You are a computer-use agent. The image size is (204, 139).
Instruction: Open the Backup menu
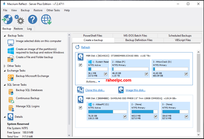click(x=25, y=10)
